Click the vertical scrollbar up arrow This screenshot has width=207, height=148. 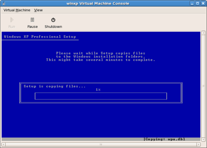click(203, 33)
